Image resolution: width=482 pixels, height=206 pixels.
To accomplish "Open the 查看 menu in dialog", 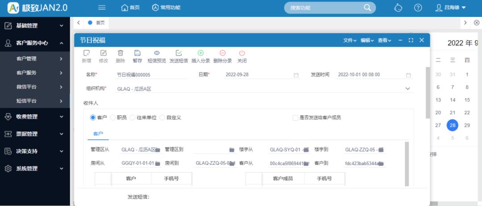I will click(385, 40).
